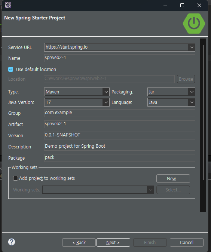Screen dimensions: 211x252
Task: Click the disabled Finish button
Action: point(150,242)
